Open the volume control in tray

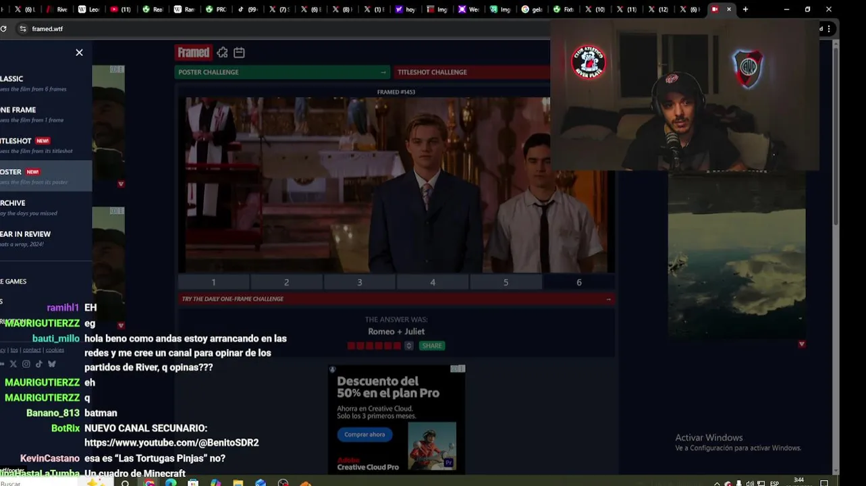point(750,483)
